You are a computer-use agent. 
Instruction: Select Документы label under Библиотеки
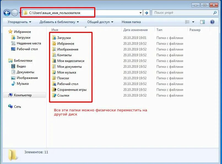(x=25, y=72)
